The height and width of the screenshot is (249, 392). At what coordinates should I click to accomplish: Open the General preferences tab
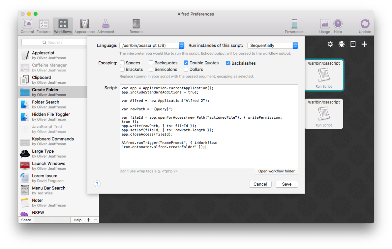[27, 26]
